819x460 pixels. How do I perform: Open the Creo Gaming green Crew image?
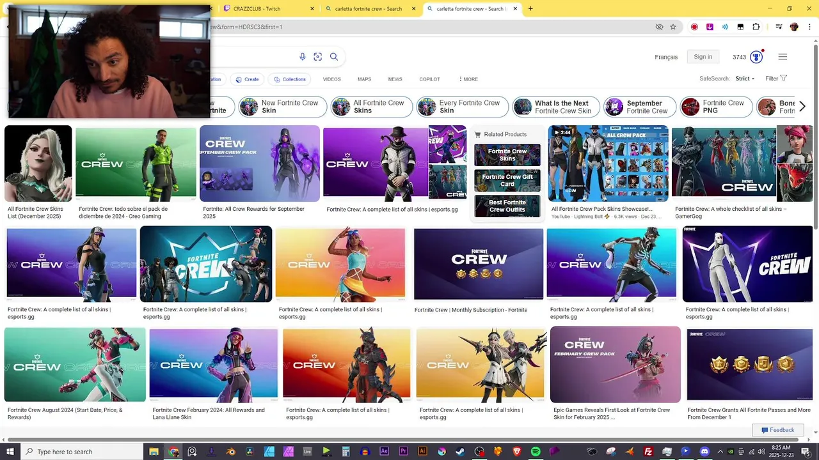click(136, 164)
